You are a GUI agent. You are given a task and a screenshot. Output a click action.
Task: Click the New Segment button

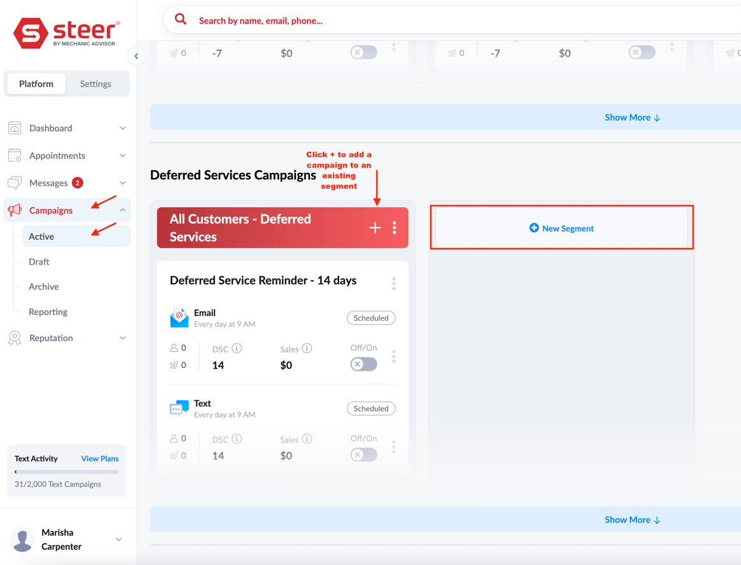click(561, 228)
